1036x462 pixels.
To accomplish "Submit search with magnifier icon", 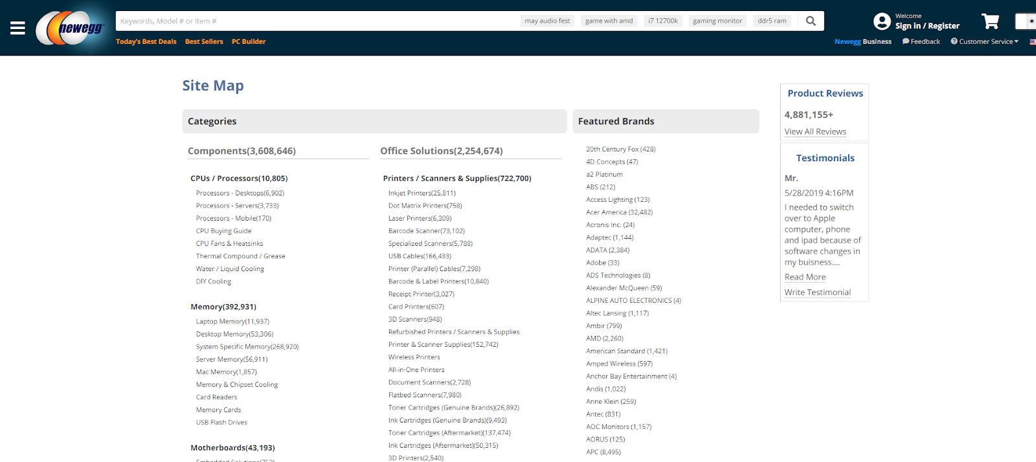I will [811, 21].
